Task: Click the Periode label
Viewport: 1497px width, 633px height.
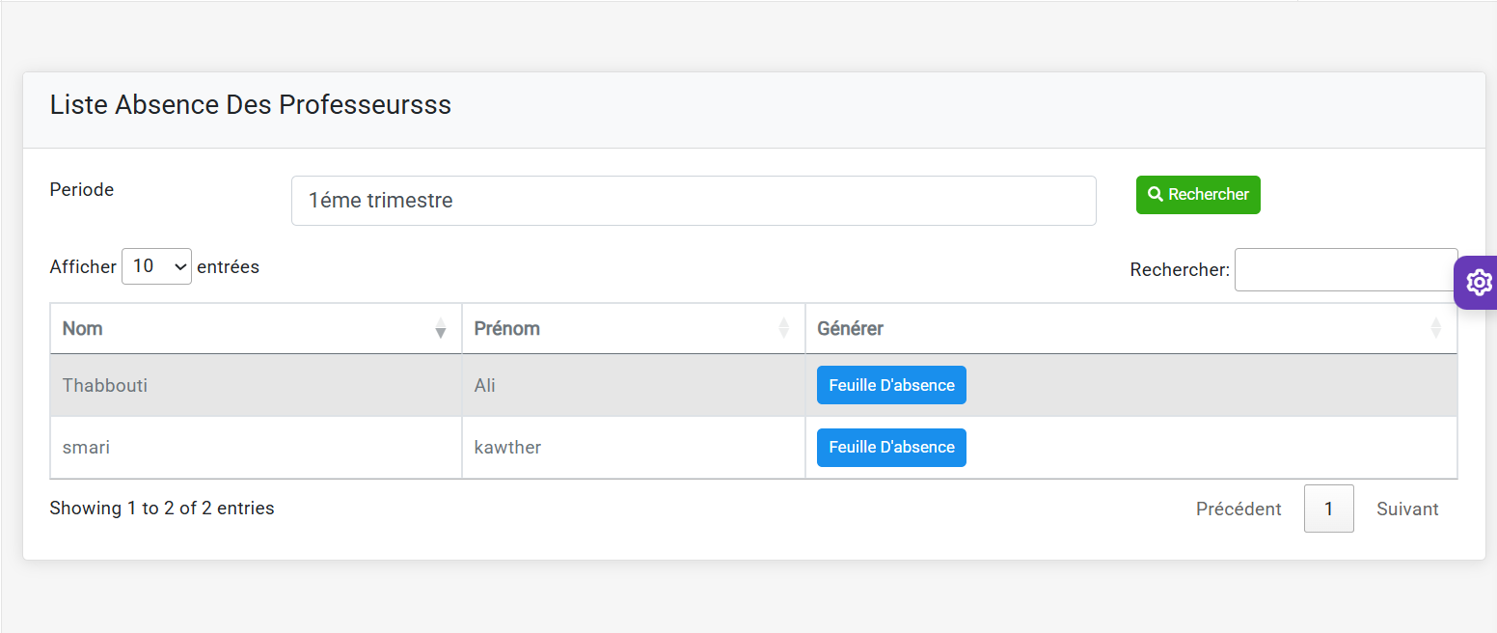Action: 82,190
